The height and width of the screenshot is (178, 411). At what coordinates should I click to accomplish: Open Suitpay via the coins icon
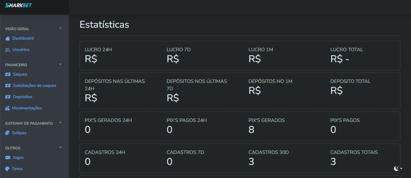tap(7, 133)
